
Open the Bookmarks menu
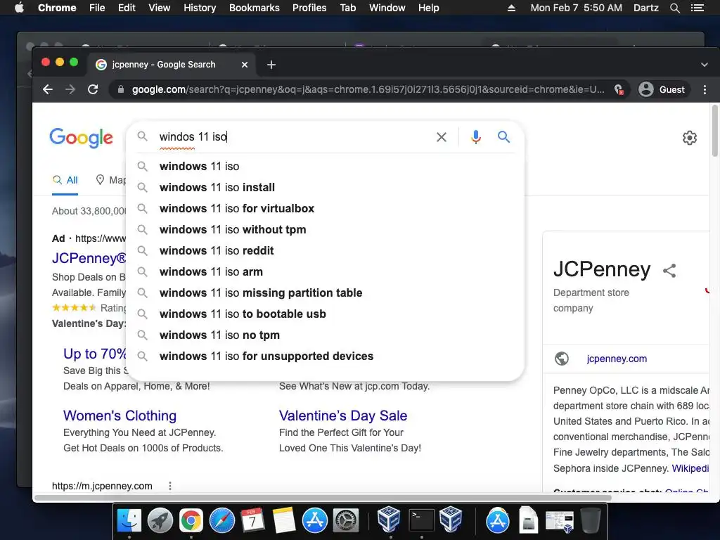[255, 8]
